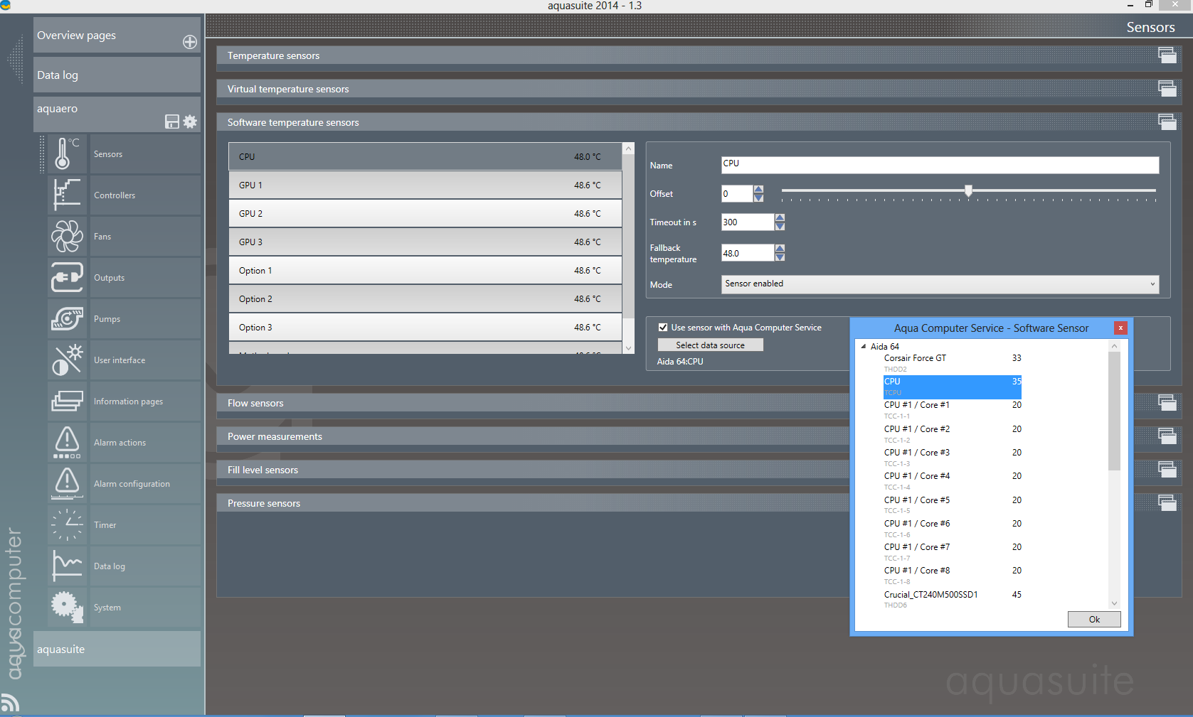Image resolution: width=1193 pixels, height=717 pixels.
Task: Click the User interface brightness icon
Action: pyautogui.click(x=67, y=360)
